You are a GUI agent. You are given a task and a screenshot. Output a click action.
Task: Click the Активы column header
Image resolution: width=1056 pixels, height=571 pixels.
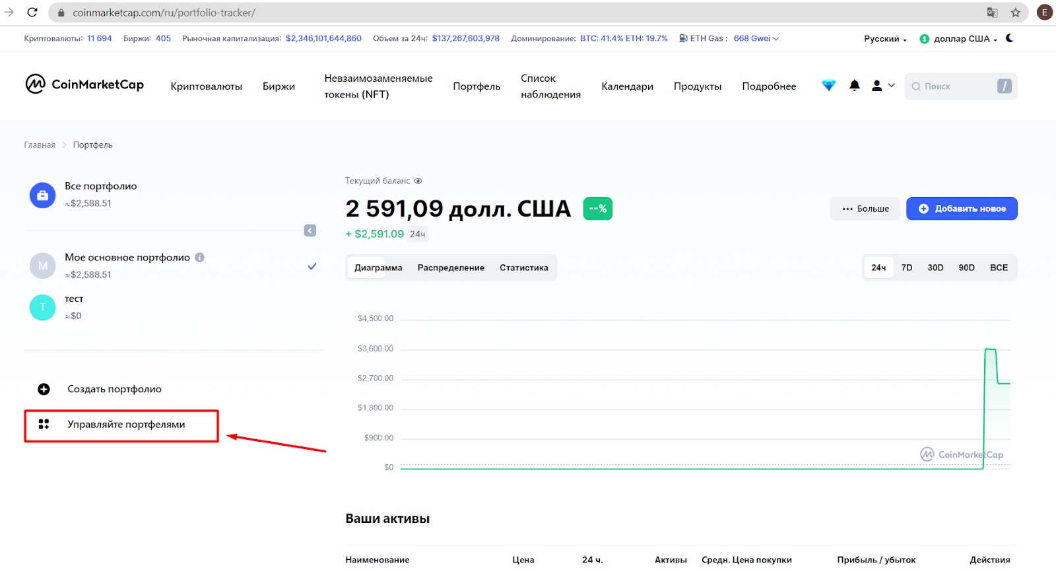pyautogui.click(x=671, y=560)
